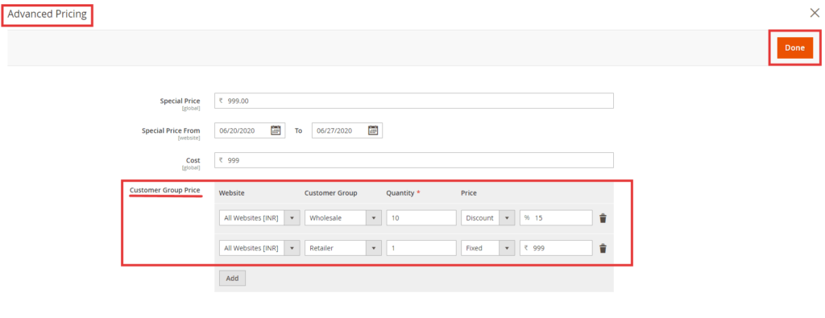Click the discount percent field showing 15

point(556,218)
